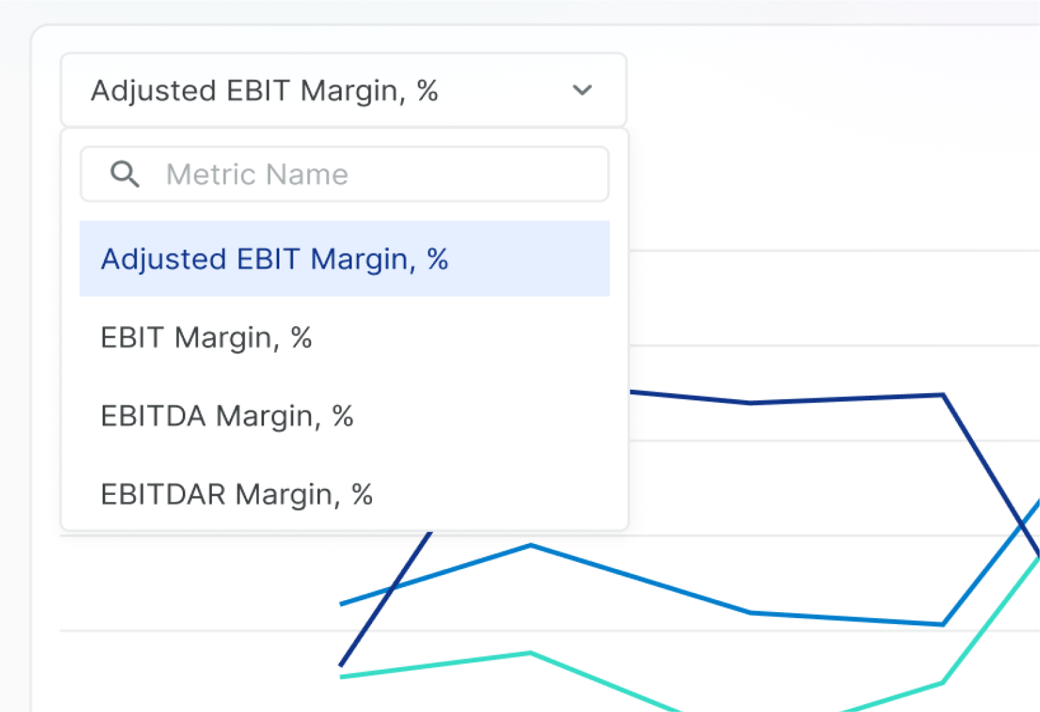Image resolution: width=1040 pixels, height=712 pixels.
Task: Click the first peak of the teal line
Action: 531,653
